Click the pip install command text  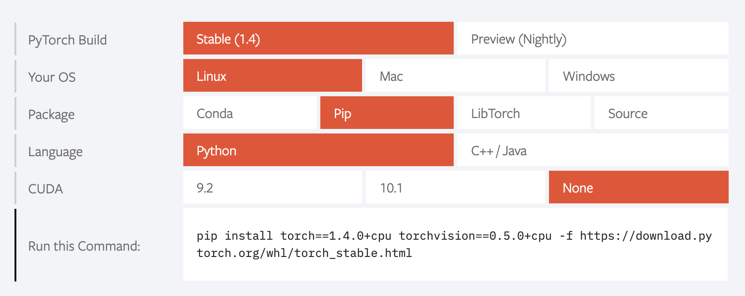454,244
